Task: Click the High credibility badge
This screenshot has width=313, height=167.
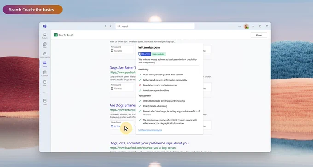Action: click(x=158, y=54)
